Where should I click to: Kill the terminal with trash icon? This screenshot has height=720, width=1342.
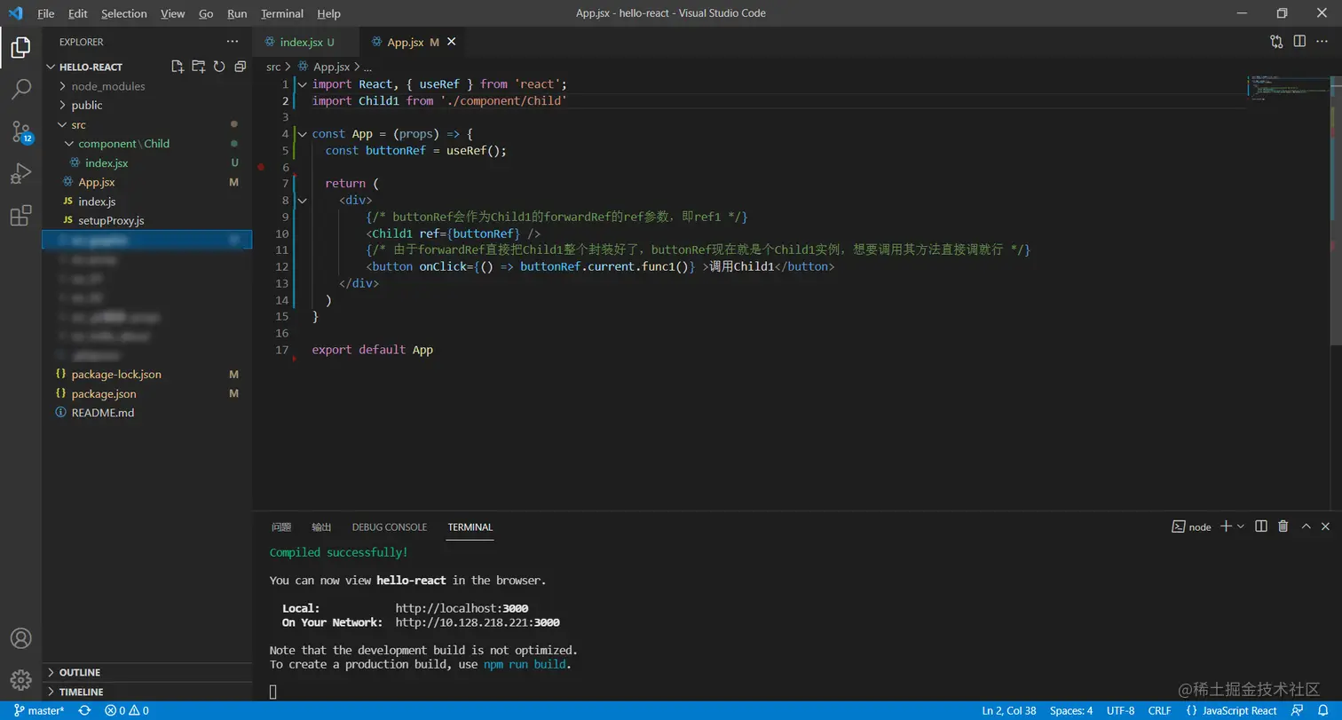click(1283, 526)
